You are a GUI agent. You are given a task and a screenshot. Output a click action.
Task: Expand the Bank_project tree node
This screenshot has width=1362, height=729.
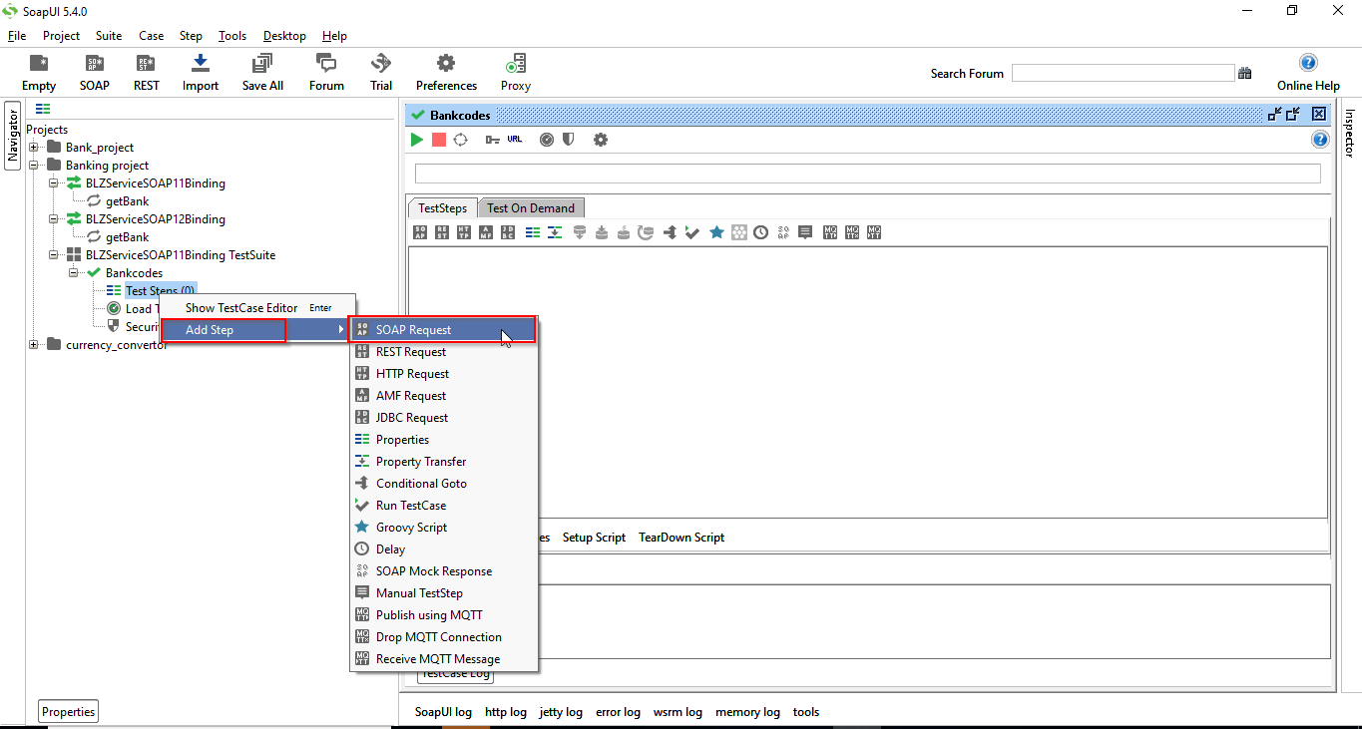34,147
